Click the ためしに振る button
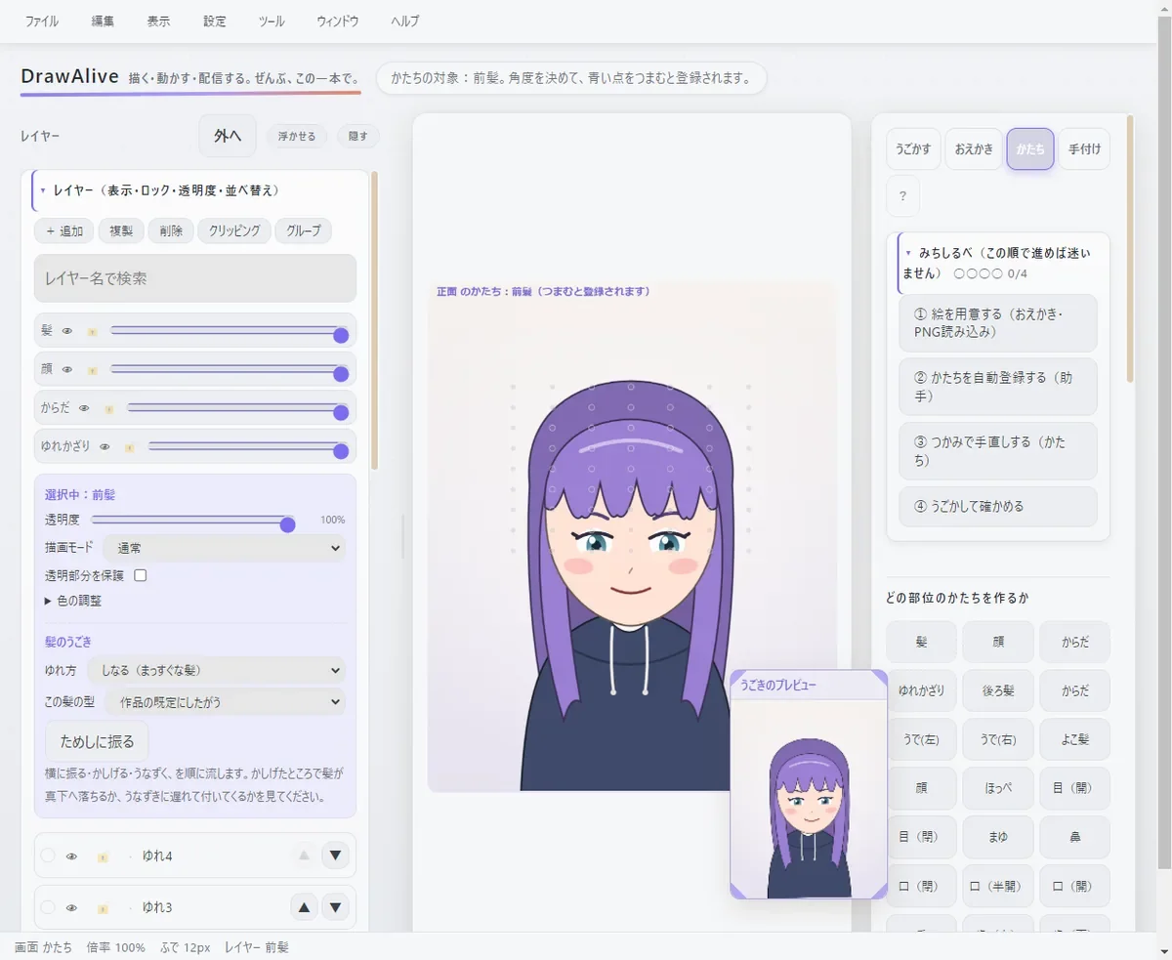Viewport: 1172px width, 960px height. 97,741
